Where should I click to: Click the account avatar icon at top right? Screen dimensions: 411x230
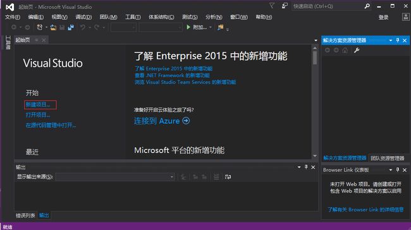(x=406, y=17)
